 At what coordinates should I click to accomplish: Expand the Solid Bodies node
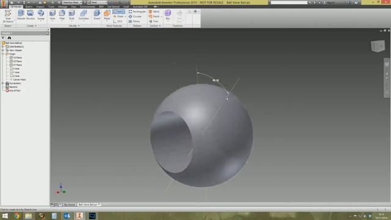[3, 46]
